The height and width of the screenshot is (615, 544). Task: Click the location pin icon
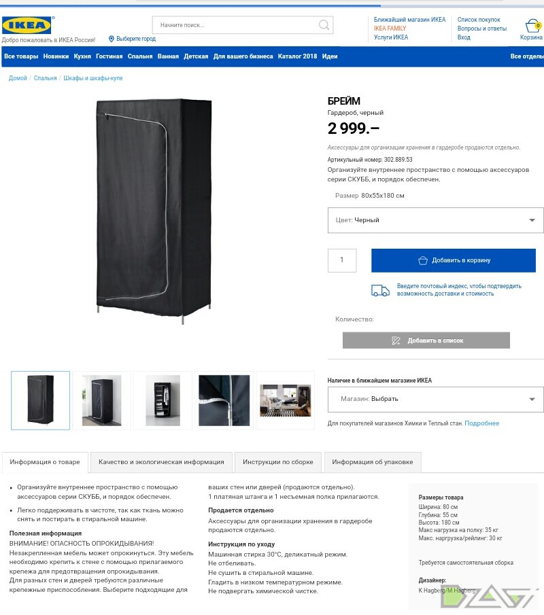(111, 39)
